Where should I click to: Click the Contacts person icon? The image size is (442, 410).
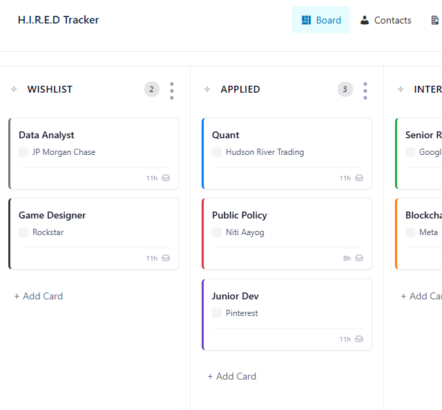[365, 20]
